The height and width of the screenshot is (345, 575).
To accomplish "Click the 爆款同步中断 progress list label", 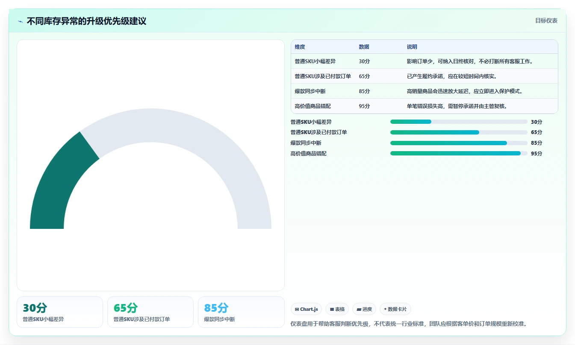I will point(306,143).
